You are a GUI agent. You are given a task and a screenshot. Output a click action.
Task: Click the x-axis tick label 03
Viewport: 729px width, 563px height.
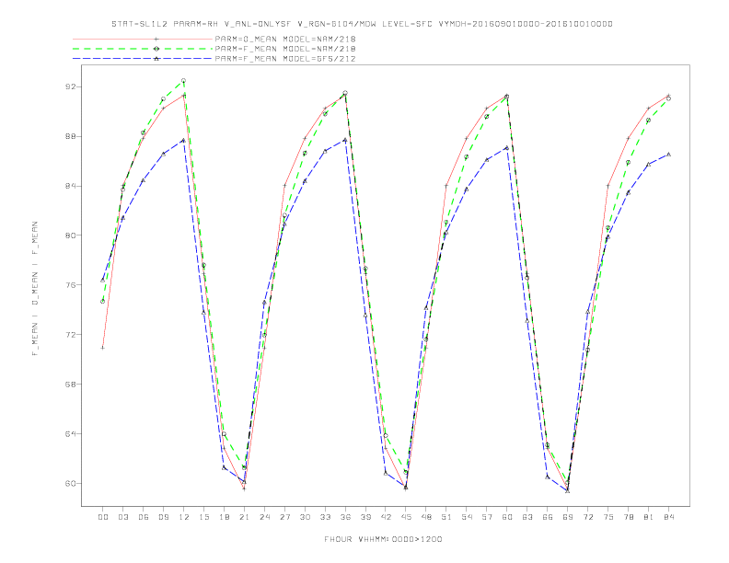pos(122,517)
